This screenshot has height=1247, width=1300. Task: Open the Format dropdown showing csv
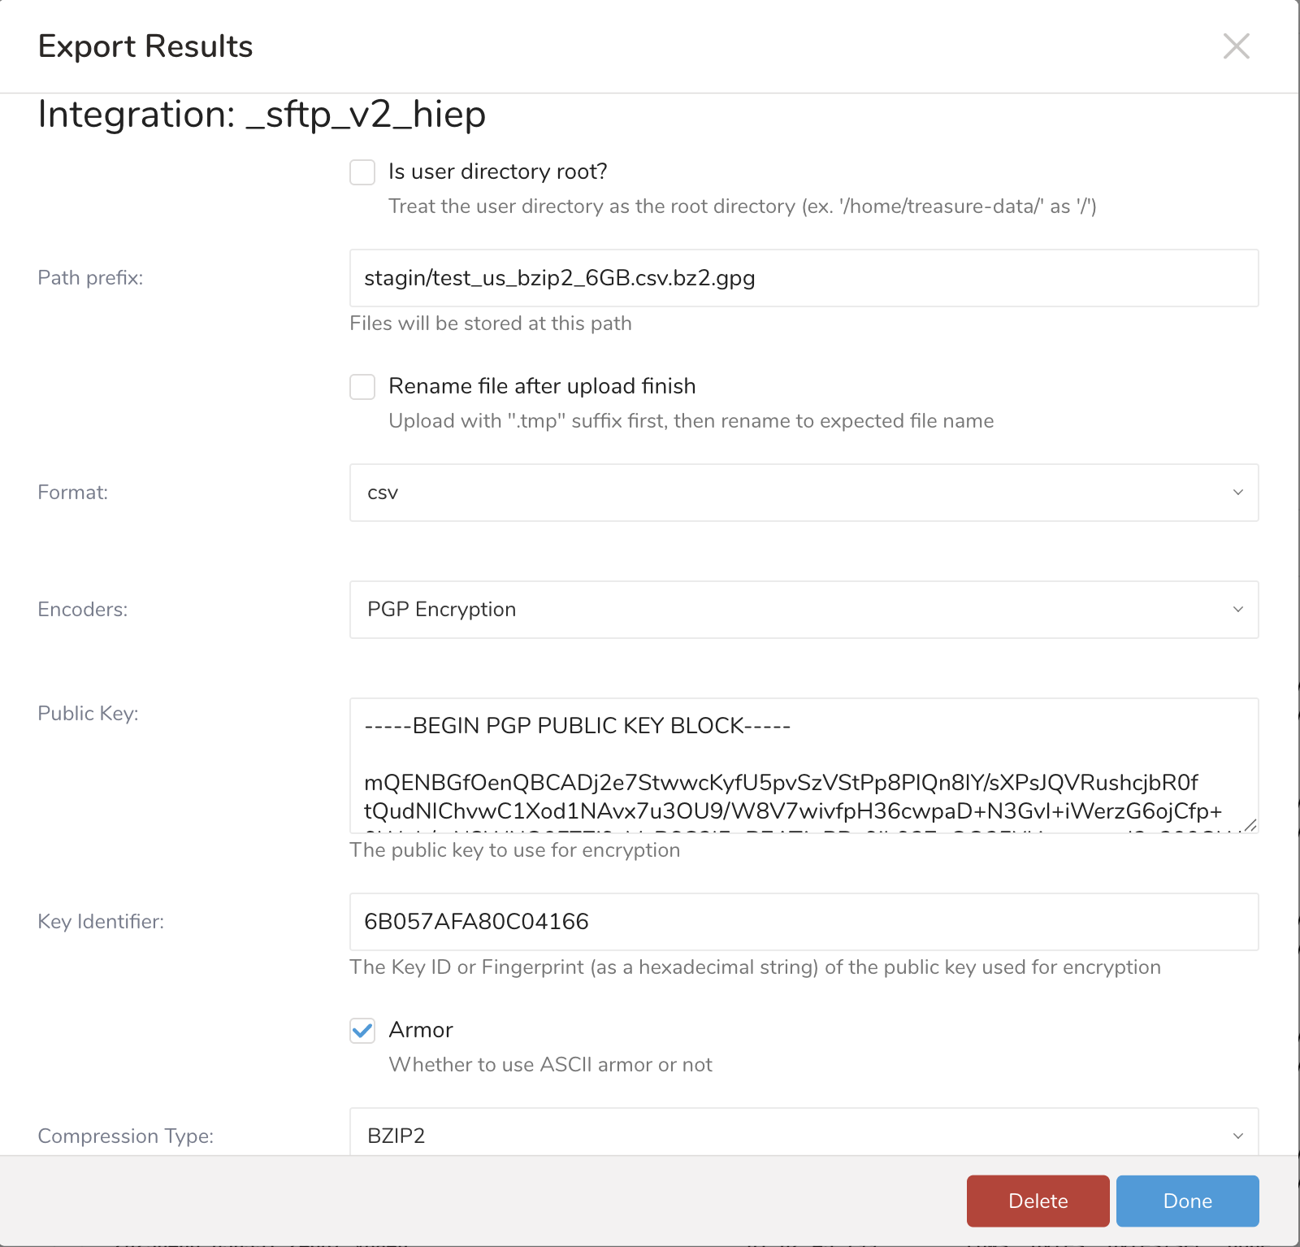coord(803,493)
